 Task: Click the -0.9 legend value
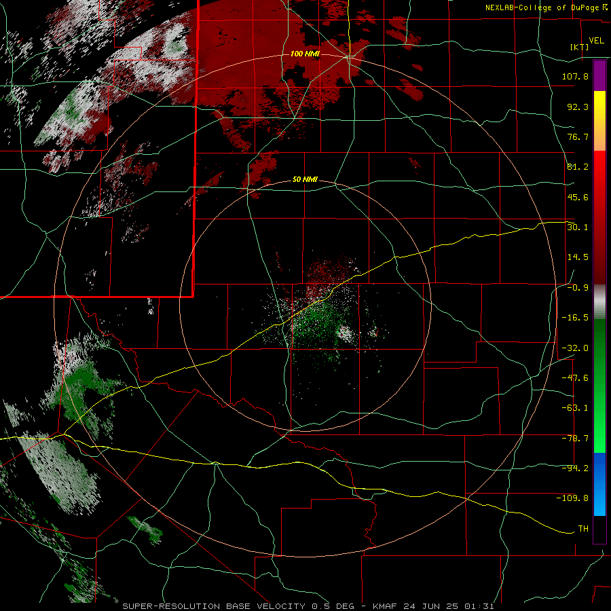[578, 288]
